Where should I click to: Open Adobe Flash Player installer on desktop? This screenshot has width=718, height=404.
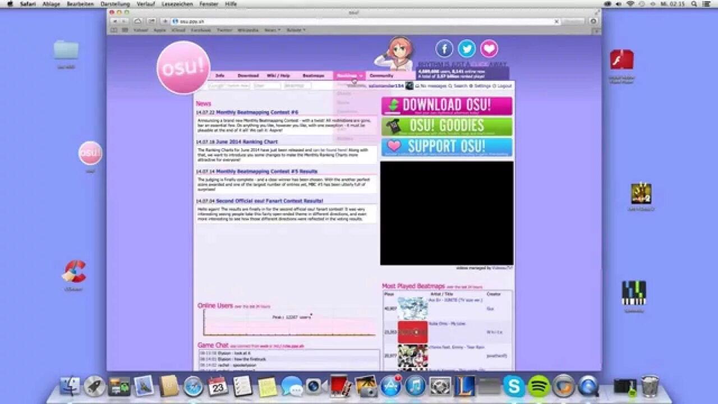point(622,60)
